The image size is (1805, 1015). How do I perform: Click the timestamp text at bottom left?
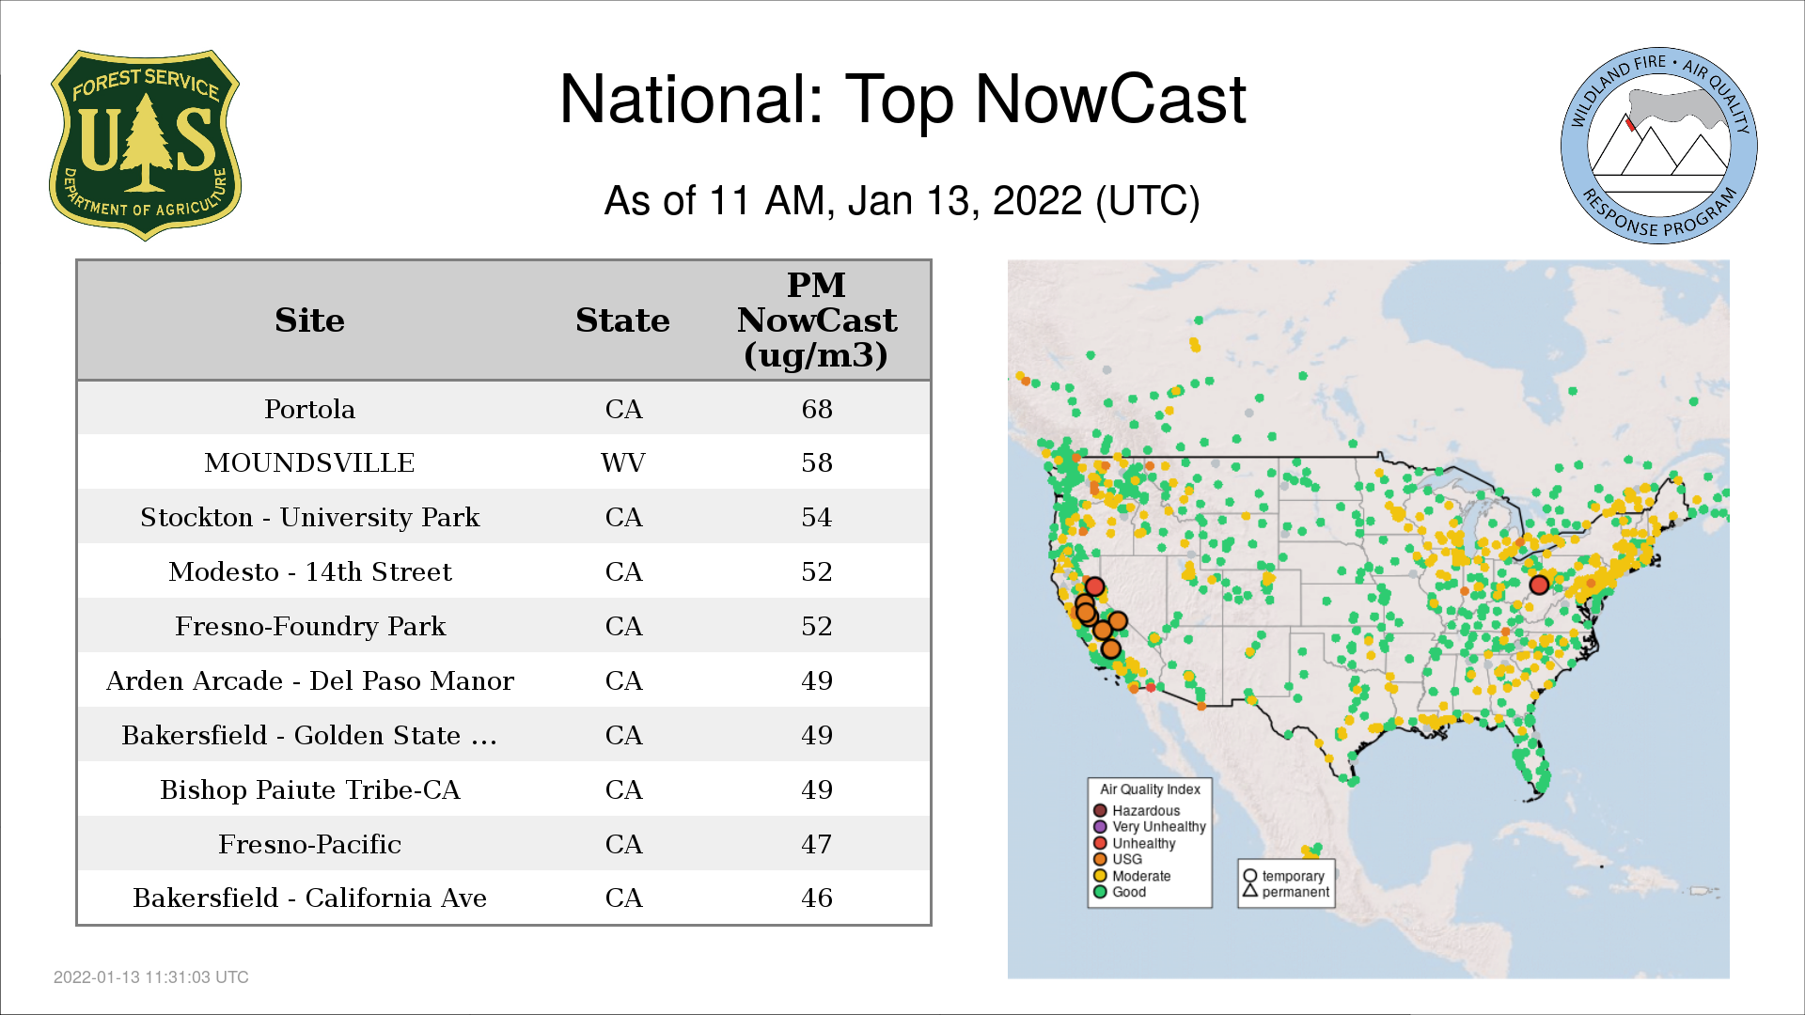151,977
